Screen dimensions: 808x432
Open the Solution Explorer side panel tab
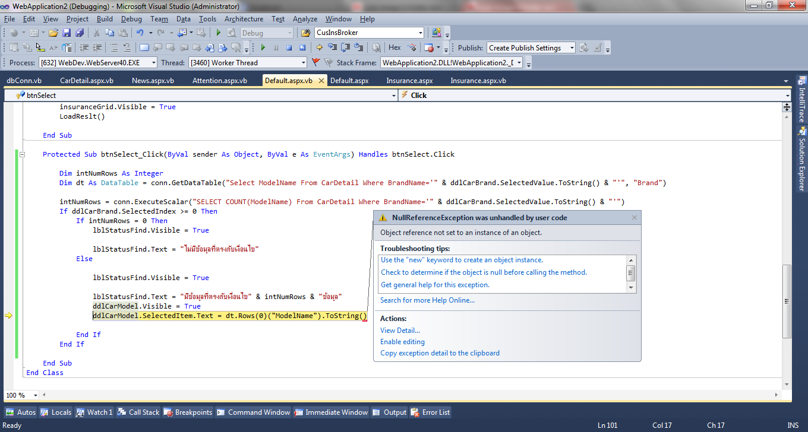801,159
